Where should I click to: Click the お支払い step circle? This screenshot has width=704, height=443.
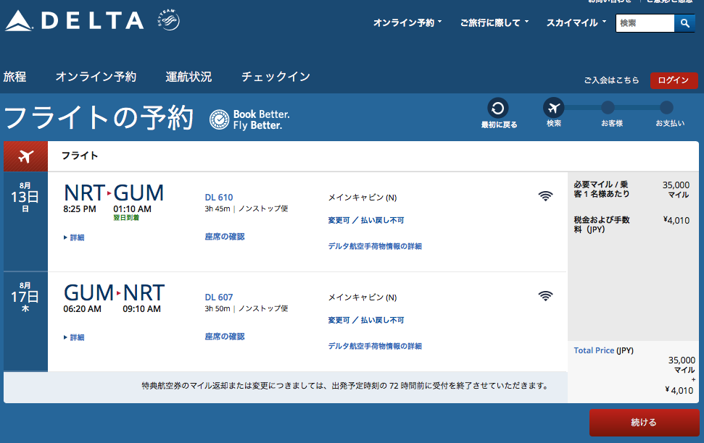pos(666,108)
